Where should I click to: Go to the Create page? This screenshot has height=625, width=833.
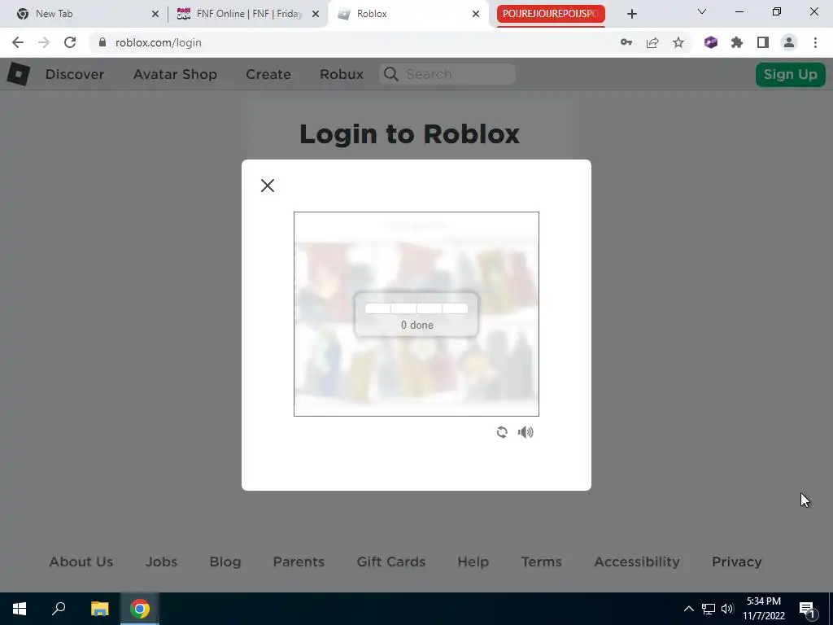268,74
